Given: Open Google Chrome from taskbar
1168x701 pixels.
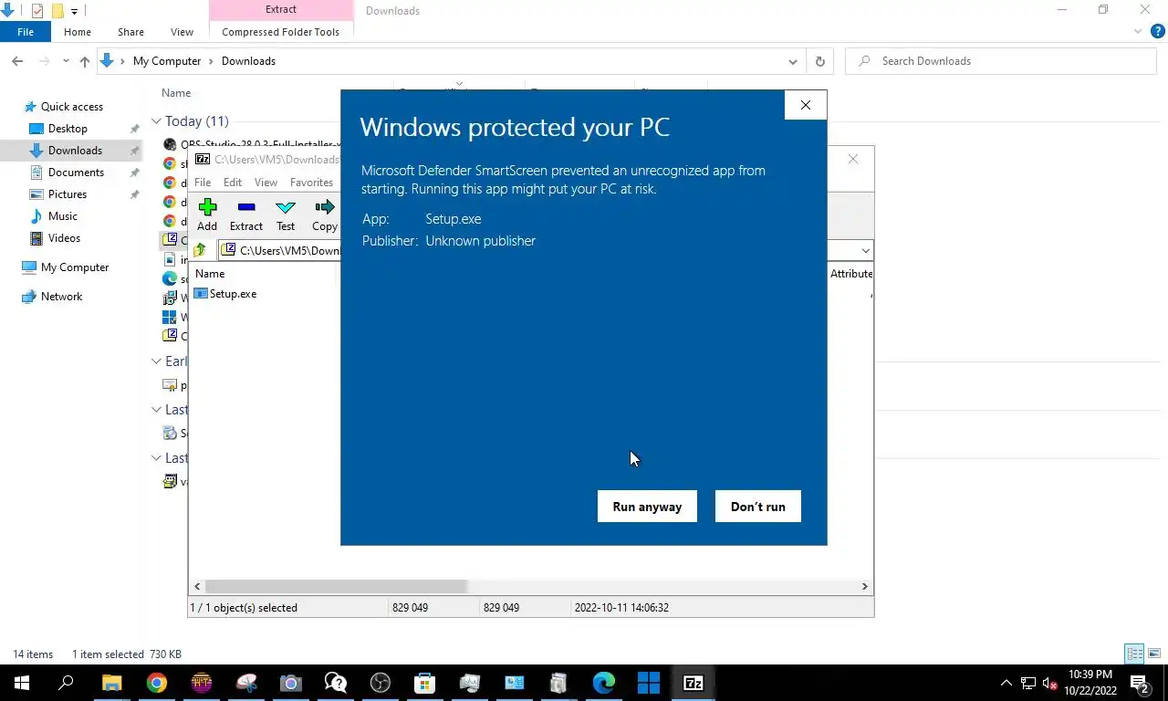Looking at the screenshot, I should 157,683.
